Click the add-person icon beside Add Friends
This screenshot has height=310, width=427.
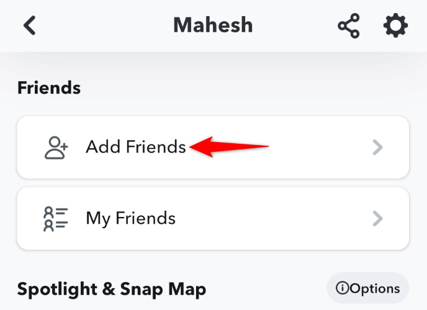56,147
